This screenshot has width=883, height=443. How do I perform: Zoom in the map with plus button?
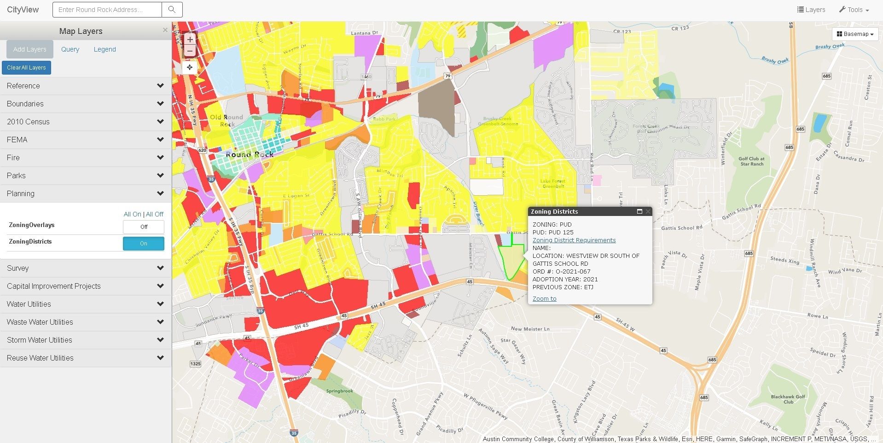(190, 40)
